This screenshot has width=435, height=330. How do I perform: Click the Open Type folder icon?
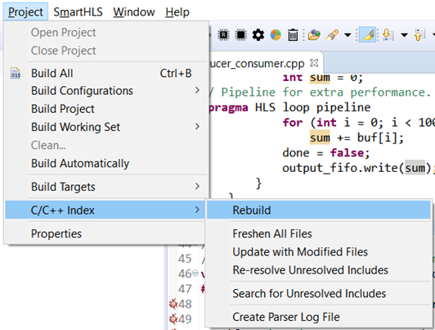tap(314, 35)
